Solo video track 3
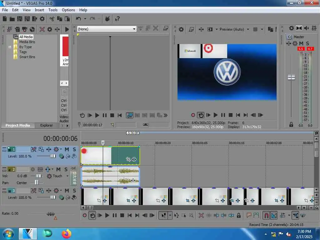 click(74, 191)
